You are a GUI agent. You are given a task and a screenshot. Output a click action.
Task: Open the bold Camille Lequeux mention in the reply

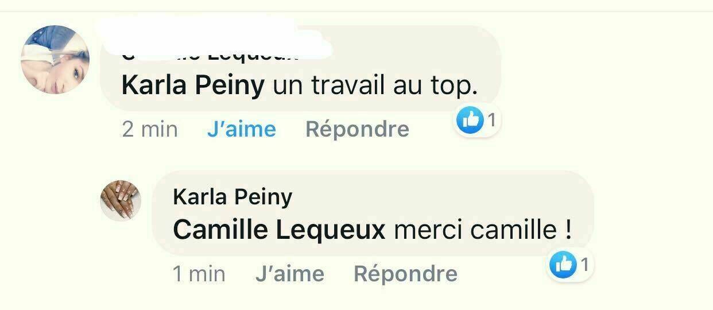coord(279,230)
